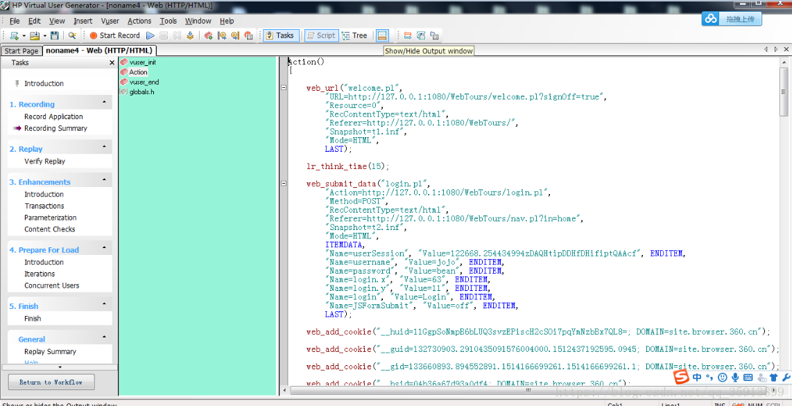Open the File menu
792x406 pixels.
15,21
